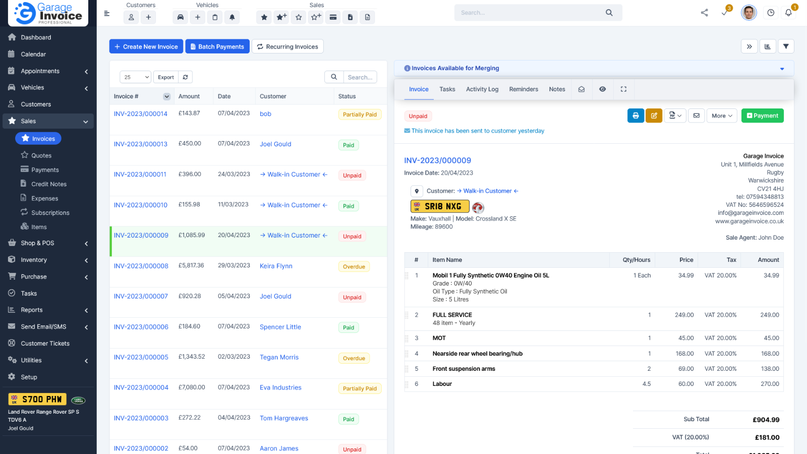Open the More actions dropdown
The image size is (807, 454).
[722, 116]
